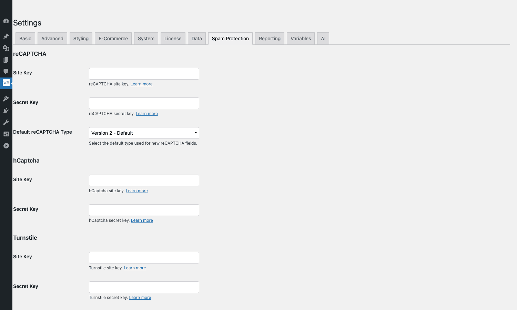
Task: Click the 'hCaptcha' section heading
Action: (x=26, y=161)
